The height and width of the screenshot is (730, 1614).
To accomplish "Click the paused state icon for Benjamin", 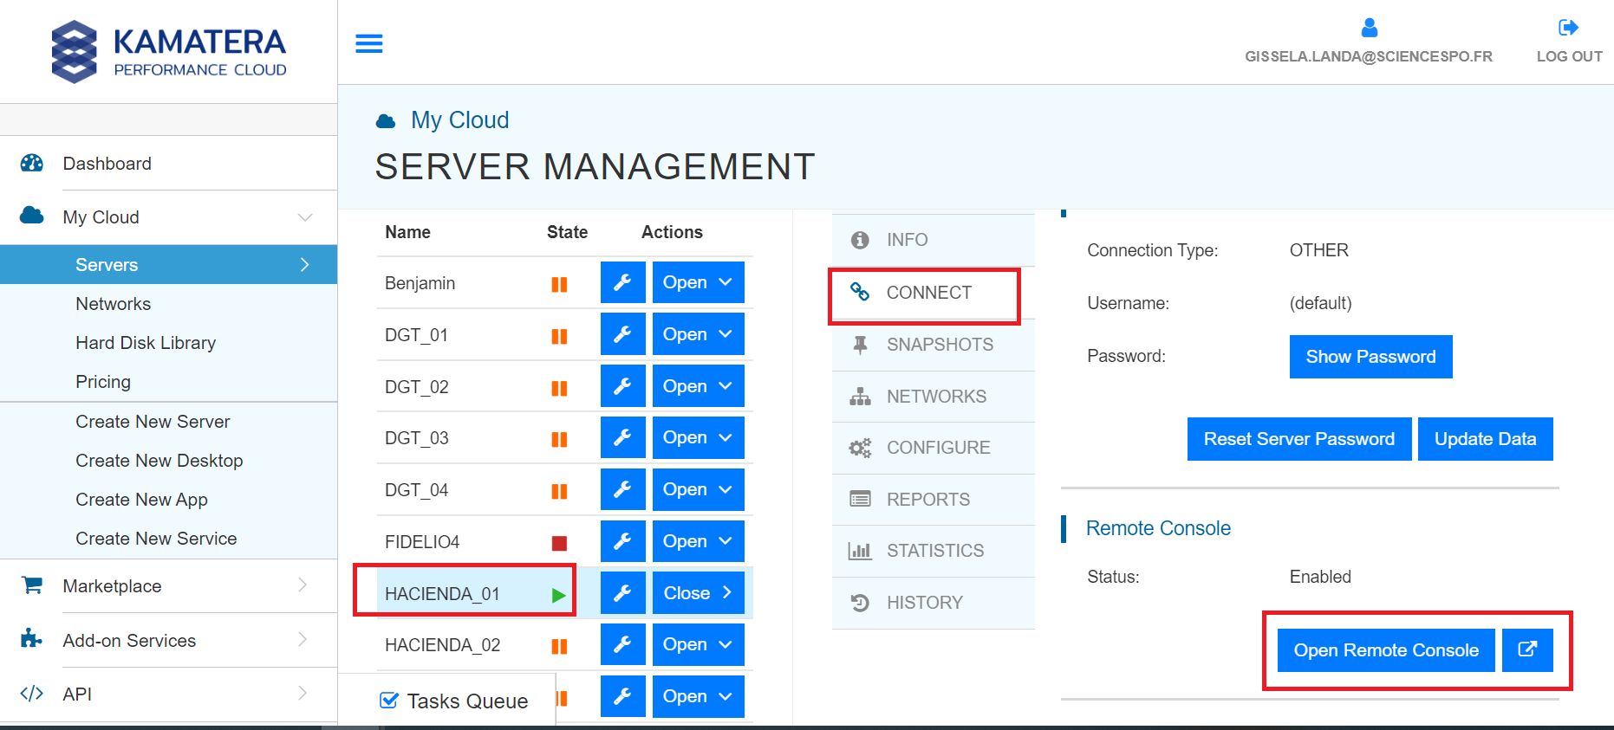I will coord(560,284).
